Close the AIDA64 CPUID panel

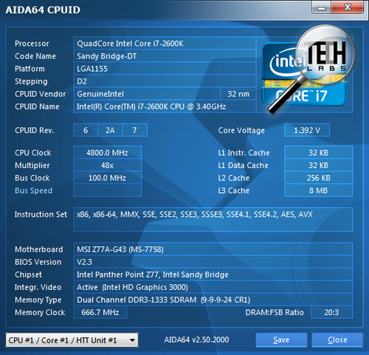337,340
